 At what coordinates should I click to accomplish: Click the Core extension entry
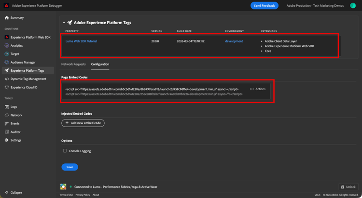pos(268,51)
